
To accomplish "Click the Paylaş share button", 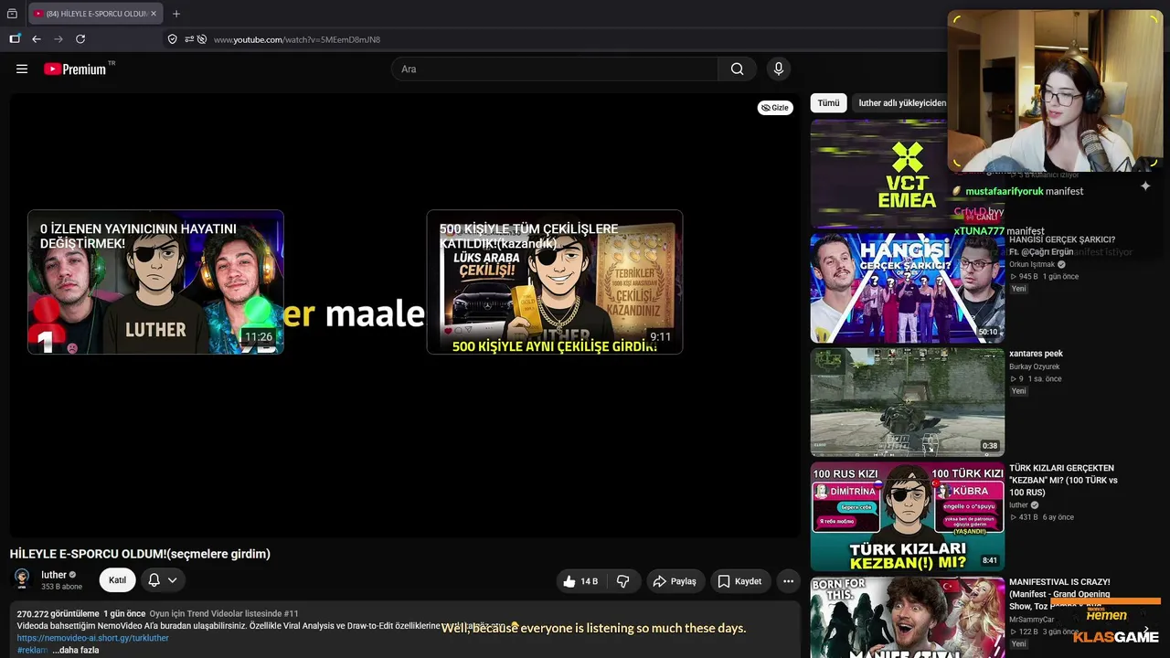I will 675,581.
